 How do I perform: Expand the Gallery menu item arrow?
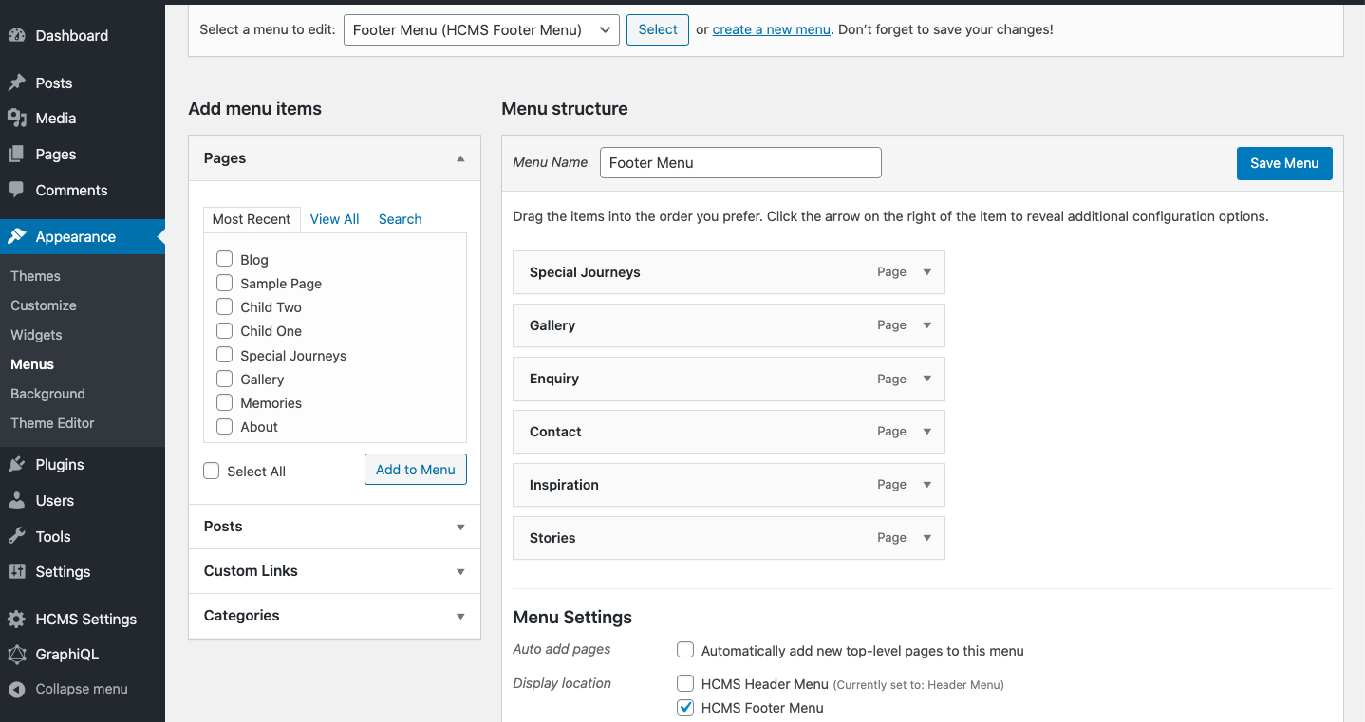coord(927,325)
